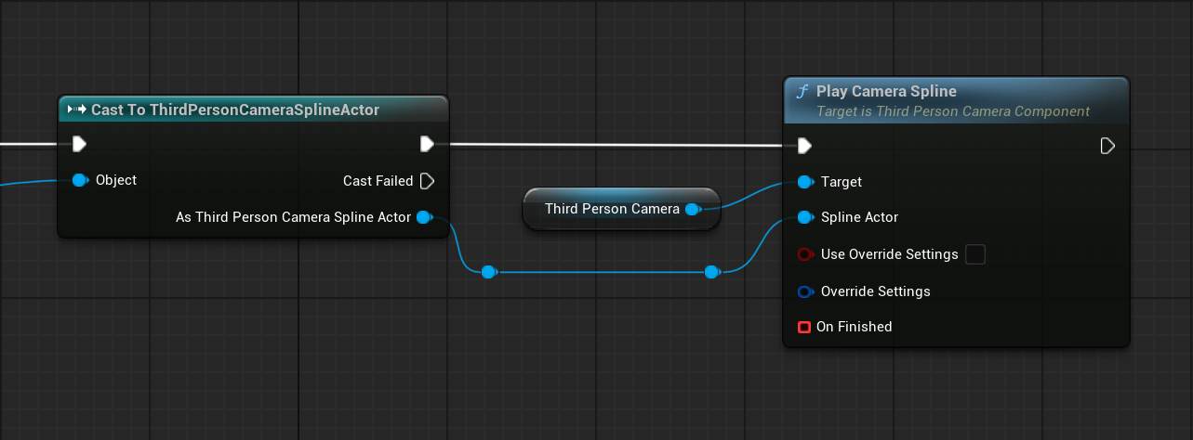The width and height of the screenshot is (1193, 440).
Task: Click Play Camera Spline output execution pin
Action: coord(1107,146)
